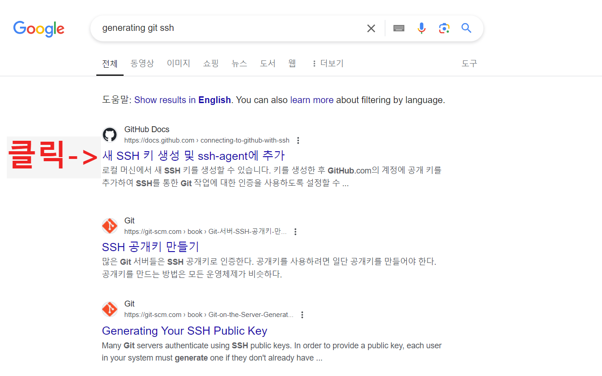Click snippet starting 로컬 머신에서 새 SSH
The width and height of the screenshot is (602, 376).
tap(272, 177)
